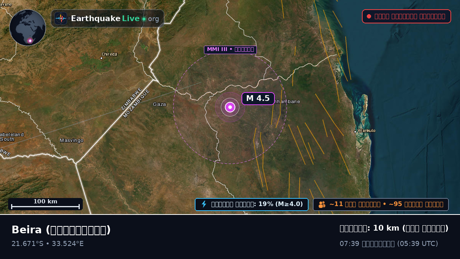Viewport: 460px width, 259px height.
Task: Click the mini globe locator thumbnail
Action: tap(28, 28)
